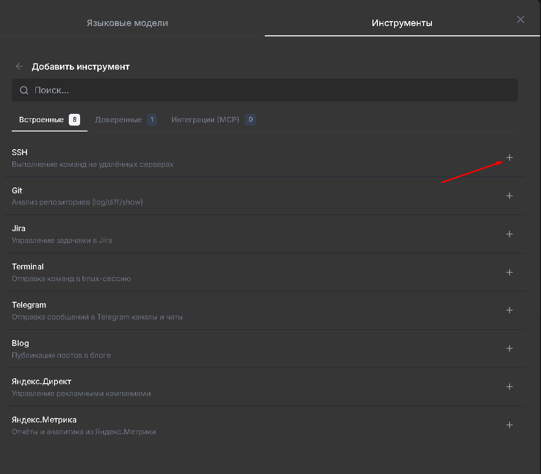Select the Яндекс.Метрика tool name

tap(44, 420)
